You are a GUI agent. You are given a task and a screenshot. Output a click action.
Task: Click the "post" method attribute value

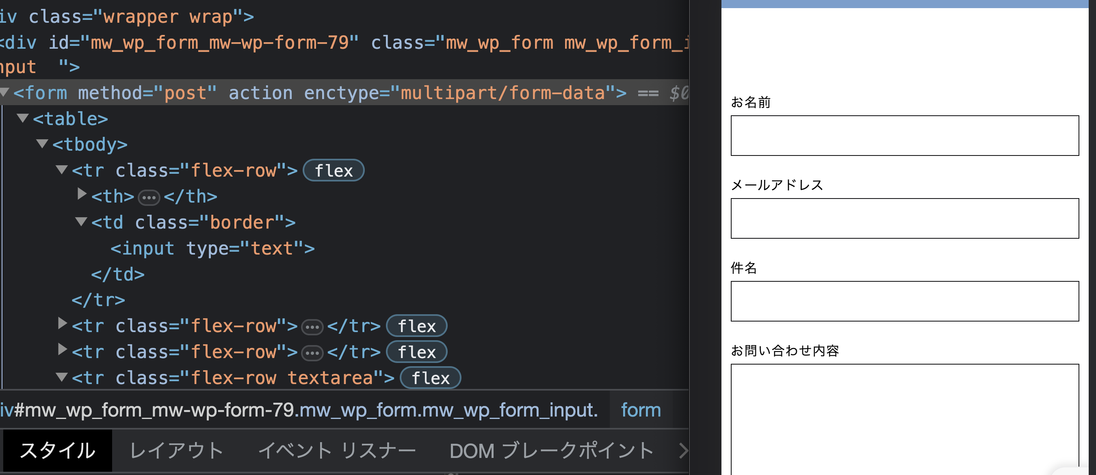pyautogui.click(x=186, y=93)
